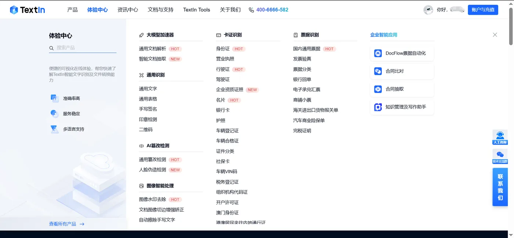Click the 图像智能处理 section icon
The height and width of the screenshot is (238, 514).
pos(141,186)
